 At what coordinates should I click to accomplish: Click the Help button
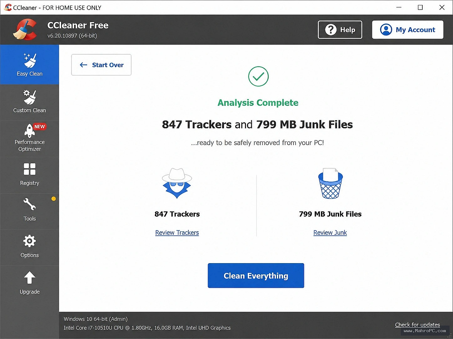point(340,30)
